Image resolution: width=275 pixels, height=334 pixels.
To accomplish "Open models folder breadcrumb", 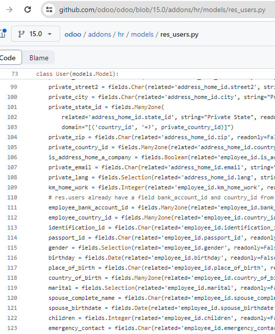I will pos(142,34).
